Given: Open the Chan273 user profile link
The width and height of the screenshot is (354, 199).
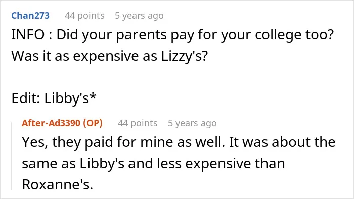Looking at the screenshot, I should [x=30, y=16].
